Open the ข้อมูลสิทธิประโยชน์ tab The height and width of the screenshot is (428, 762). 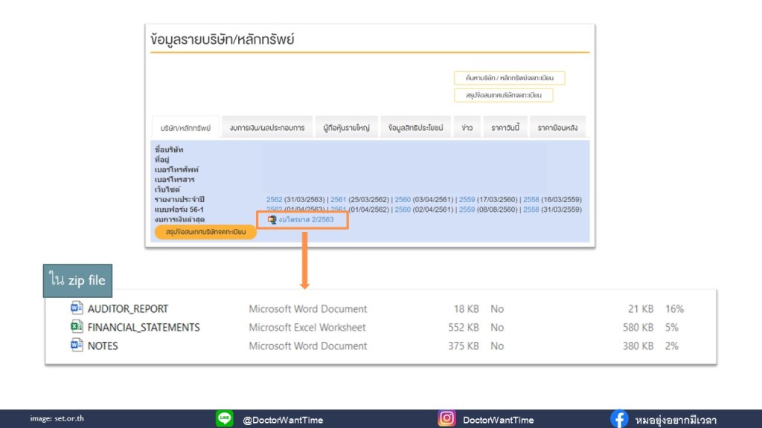click(415, 128)
